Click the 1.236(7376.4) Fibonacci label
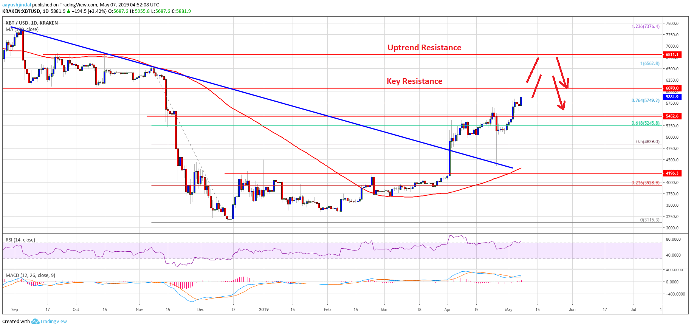 [646, 26]
